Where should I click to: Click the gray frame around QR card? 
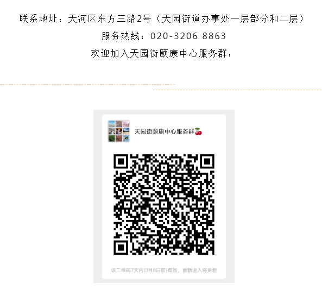pyautogui.click(x=164, y=196)
